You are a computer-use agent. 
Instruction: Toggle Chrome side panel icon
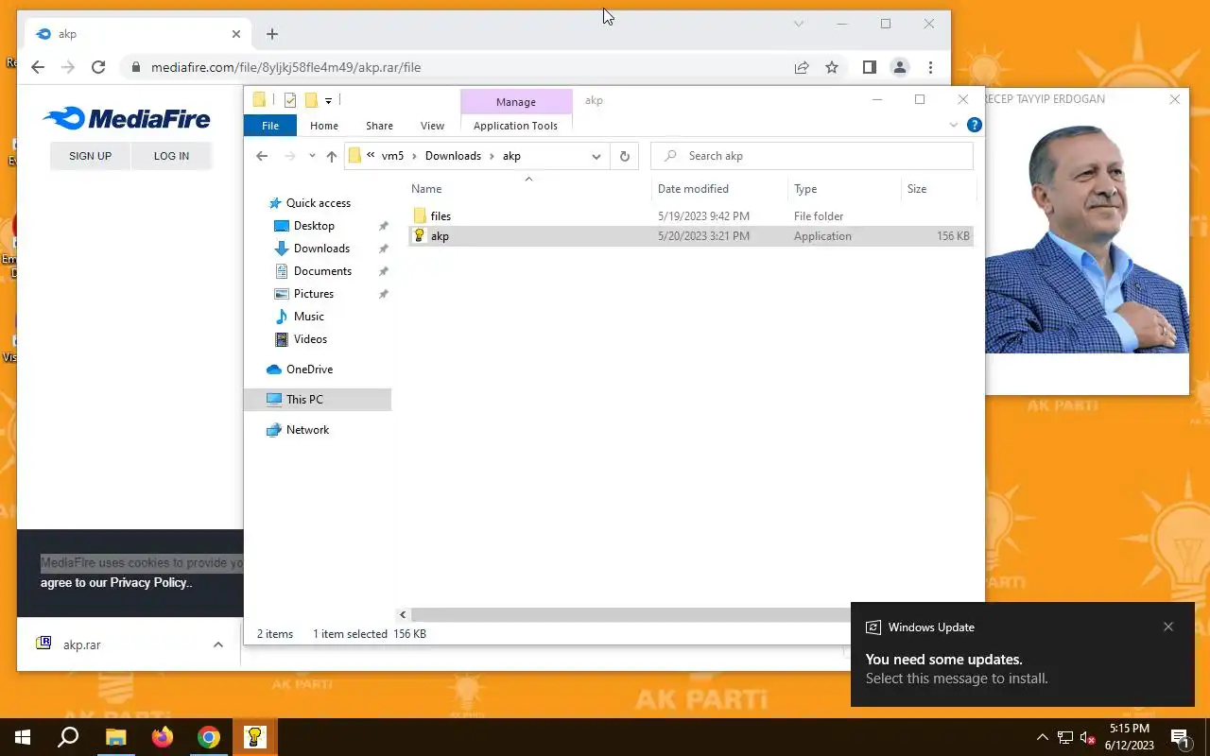pos(869,67)
